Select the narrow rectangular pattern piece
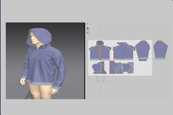This screenshot has height=115, width=173. (112, 67)
